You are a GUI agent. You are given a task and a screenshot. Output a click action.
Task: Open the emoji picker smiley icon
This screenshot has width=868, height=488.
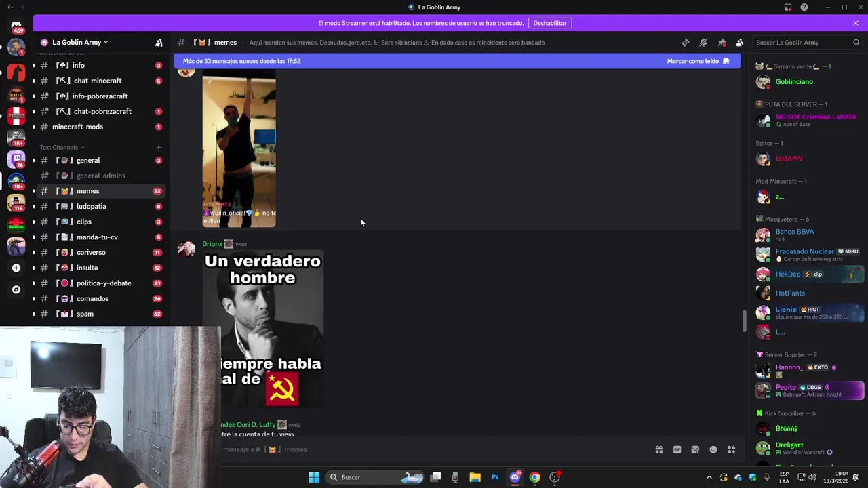(x=713, y=449)
